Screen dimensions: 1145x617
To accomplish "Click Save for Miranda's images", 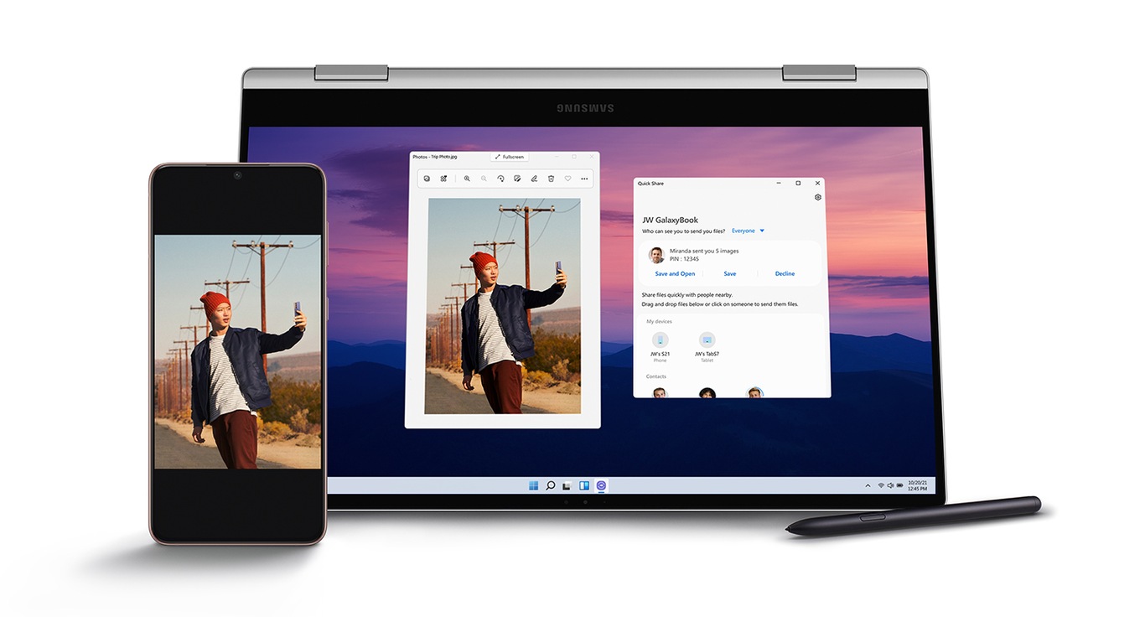I will 730,274.
